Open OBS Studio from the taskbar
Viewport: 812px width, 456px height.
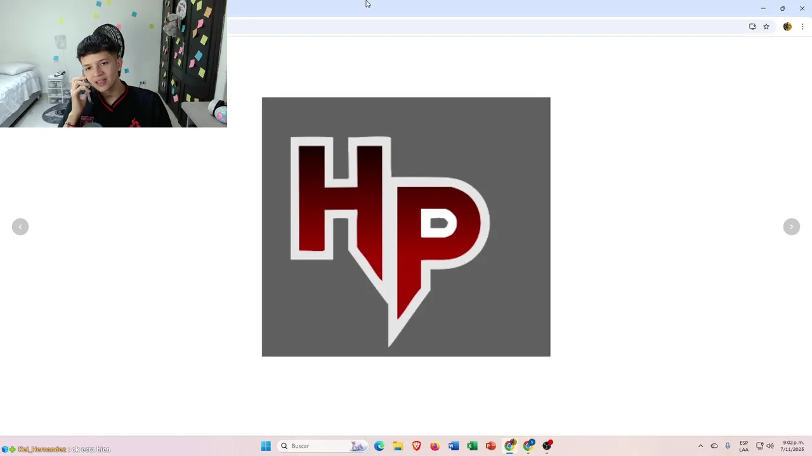coord(547,446)
